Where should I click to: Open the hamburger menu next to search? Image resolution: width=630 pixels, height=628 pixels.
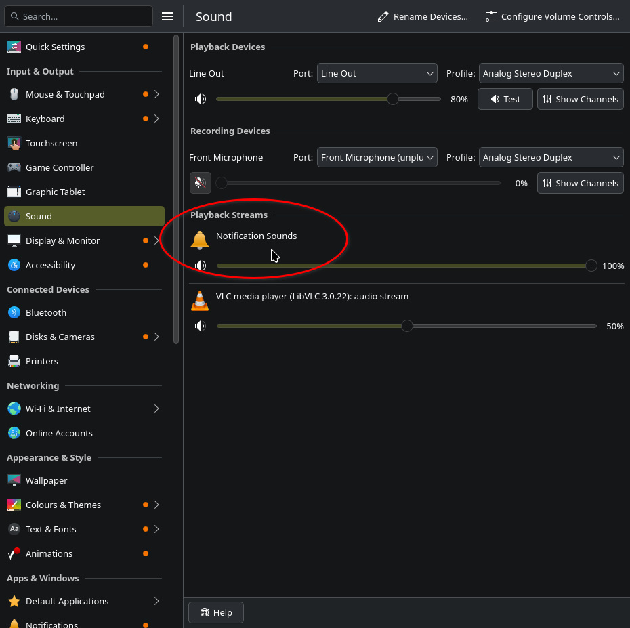tap(167, 16)
